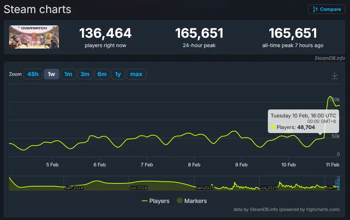This screenshot has height=220, width=350.
Task: Click Jul 2024 in the navigator timeline
Action: pos(138,188)
